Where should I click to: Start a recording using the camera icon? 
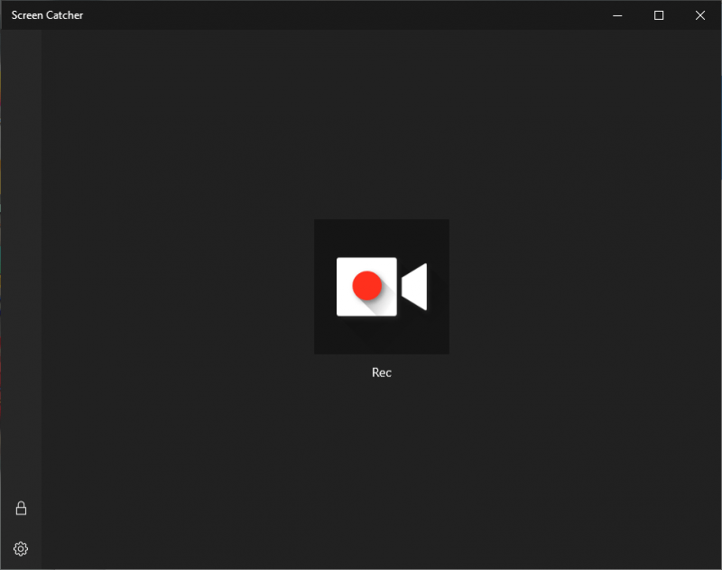tap(381, 286)
